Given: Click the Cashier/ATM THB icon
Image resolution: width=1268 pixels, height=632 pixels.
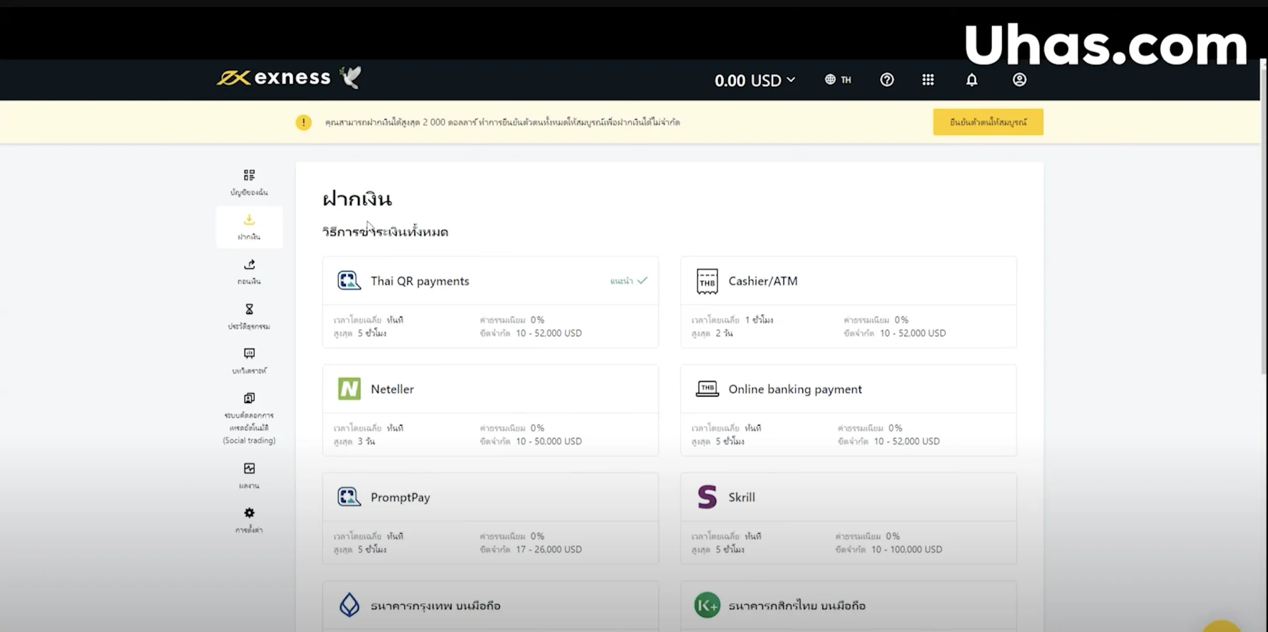Looking at the screenshot, I should (707, 281).
